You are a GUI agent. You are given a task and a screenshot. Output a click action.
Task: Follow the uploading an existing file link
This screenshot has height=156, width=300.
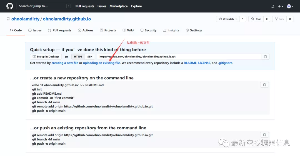(x=101, y=63)
